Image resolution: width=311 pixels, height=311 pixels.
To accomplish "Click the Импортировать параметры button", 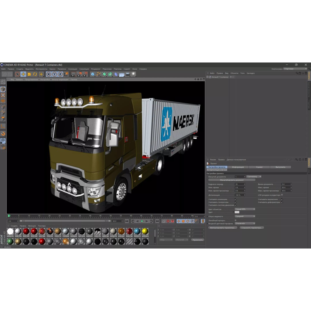I will (223, 228).
